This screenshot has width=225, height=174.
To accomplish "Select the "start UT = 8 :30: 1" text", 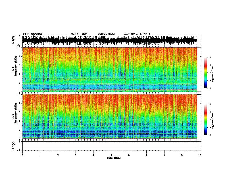I will tap(137, 34).
